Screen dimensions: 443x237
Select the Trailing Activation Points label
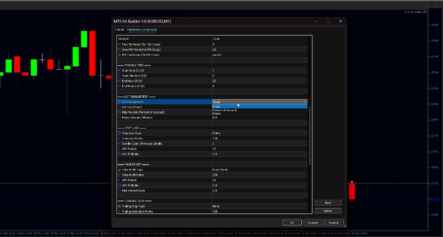click(x=138, y=212)
